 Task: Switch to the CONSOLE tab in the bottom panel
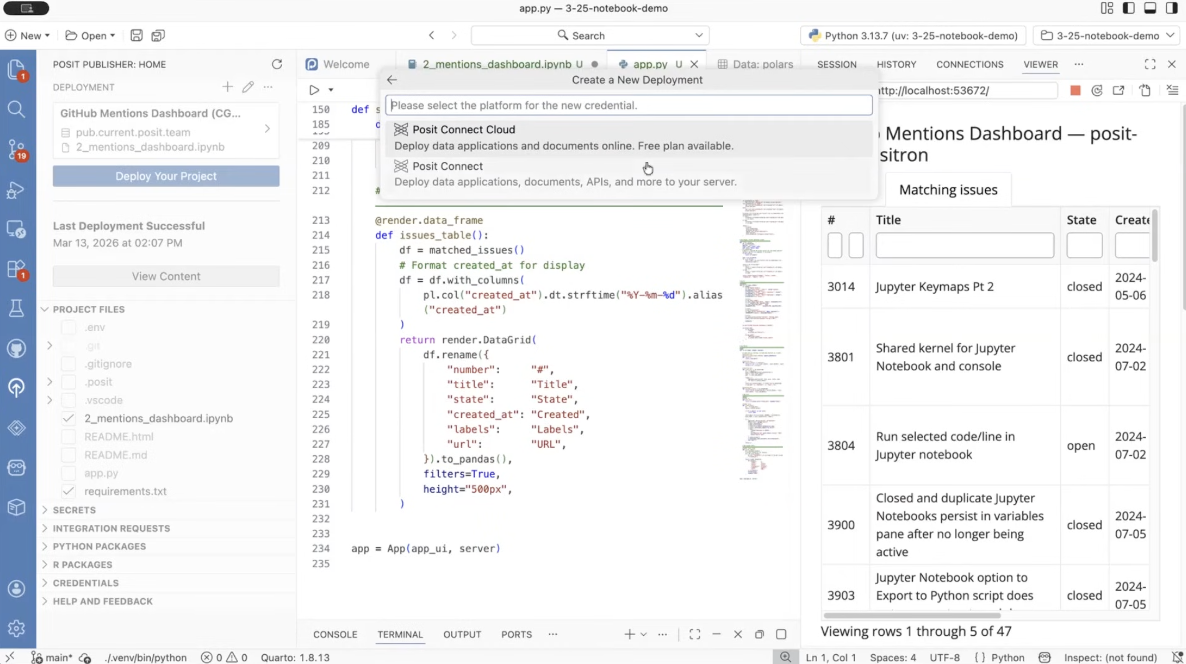pyautogui.click(x=335, y=634)
